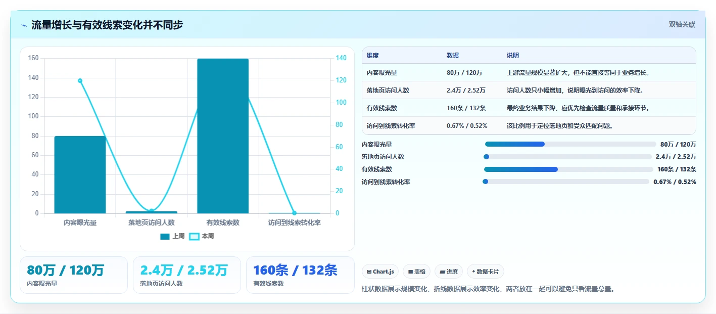Click the 访问到线索转化率 progress bar
This screenshot has height=314, width=716.
tap(566, 182)
